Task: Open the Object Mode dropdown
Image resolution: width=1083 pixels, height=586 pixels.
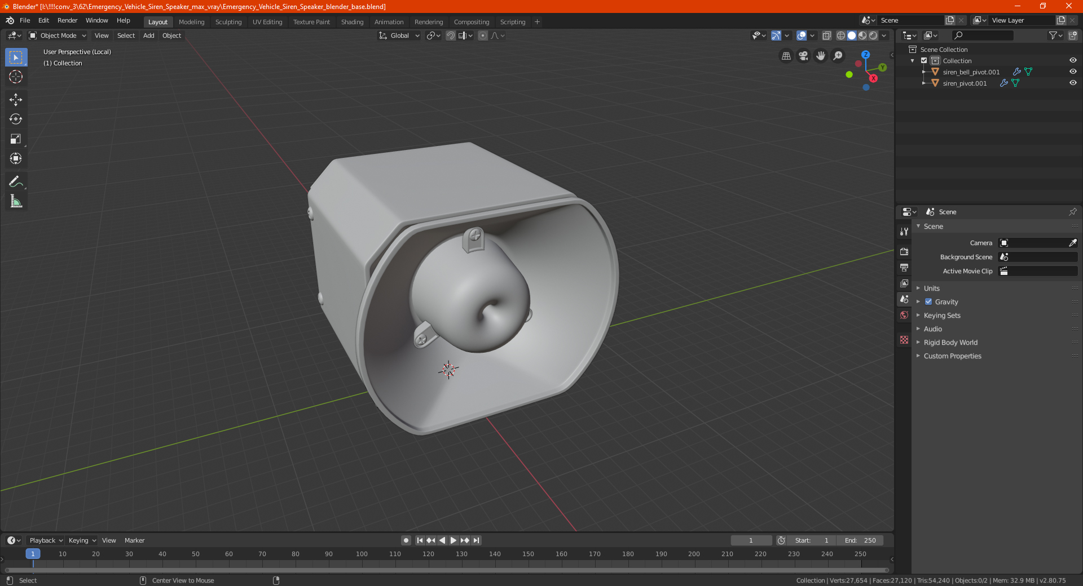Action: [58, 35]
